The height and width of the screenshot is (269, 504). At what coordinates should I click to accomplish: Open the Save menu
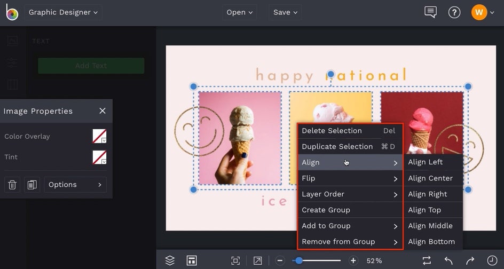285,12
